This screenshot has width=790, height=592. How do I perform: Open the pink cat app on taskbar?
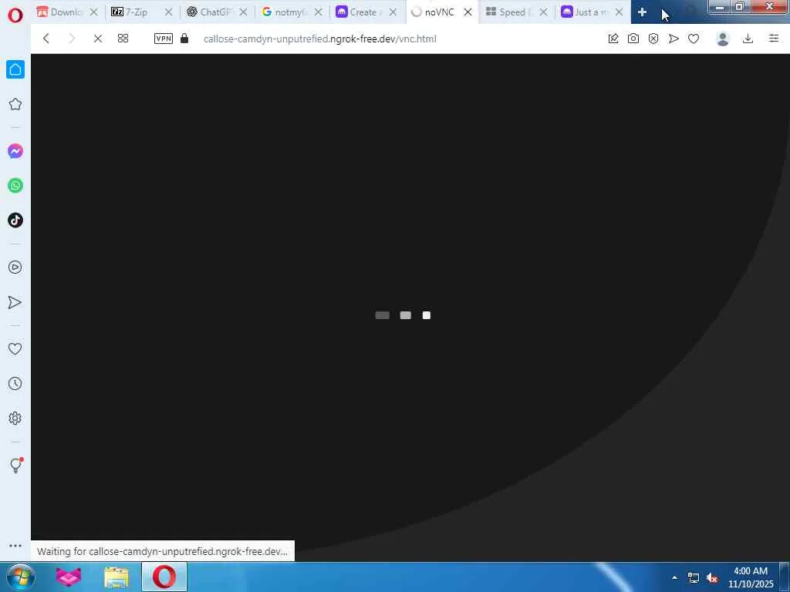point(69,577)
